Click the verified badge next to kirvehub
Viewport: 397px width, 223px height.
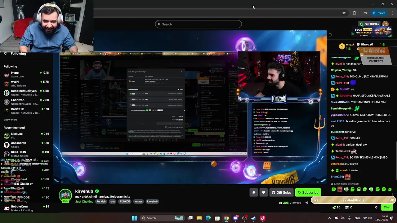[x=97, y=191]
